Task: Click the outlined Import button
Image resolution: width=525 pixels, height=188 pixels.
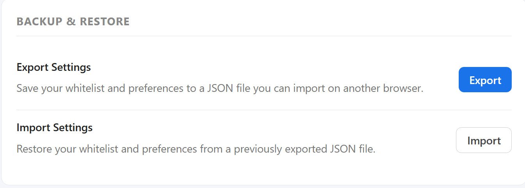Action: click(484, 140)
